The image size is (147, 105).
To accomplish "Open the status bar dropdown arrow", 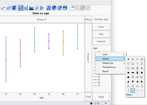I will (x=106, y=103).
